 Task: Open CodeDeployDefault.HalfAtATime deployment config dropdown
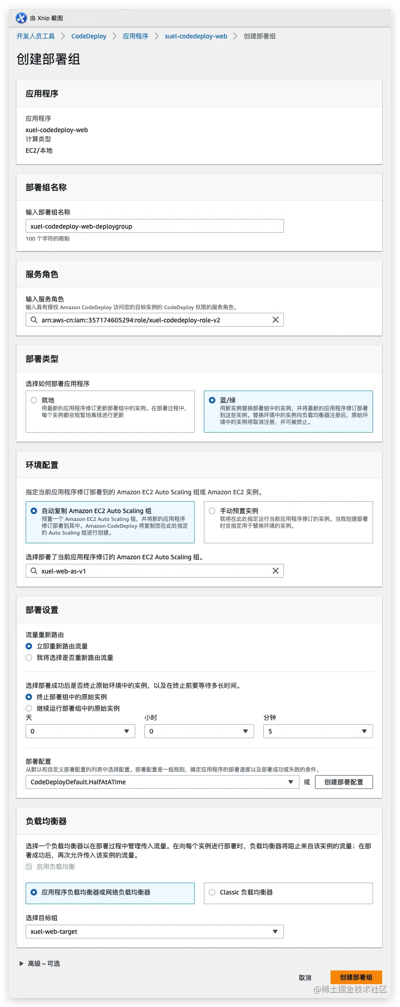(162, 782)
